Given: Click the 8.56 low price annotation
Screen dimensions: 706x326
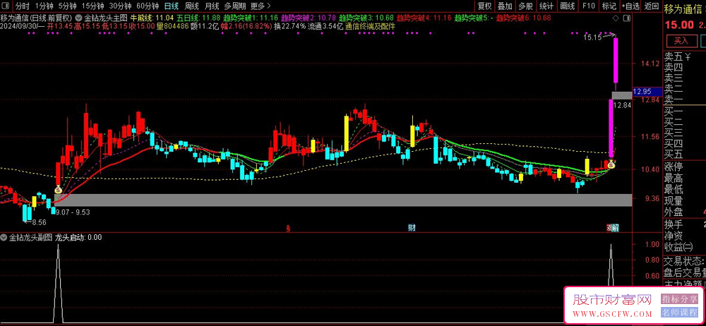Looking at the screenshot, I should click(x=38, y=222).
